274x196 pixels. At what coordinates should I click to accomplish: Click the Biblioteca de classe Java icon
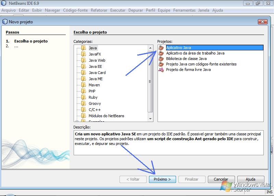click(x=161, y=59)
